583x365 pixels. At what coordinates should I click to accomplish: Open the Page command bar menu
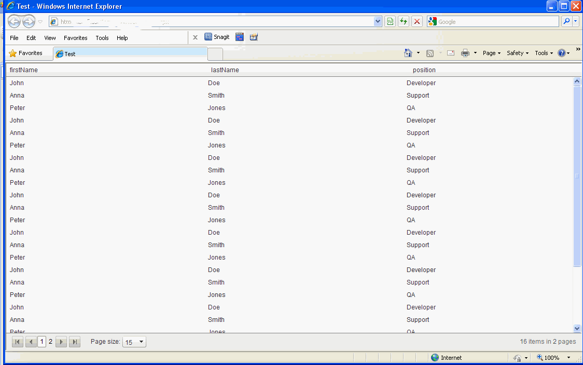click(x=492, y=53)
